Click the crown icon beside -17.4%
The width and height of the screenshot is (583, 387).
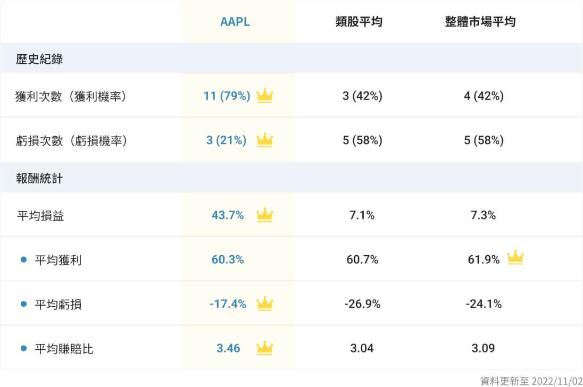click(264, 304)
